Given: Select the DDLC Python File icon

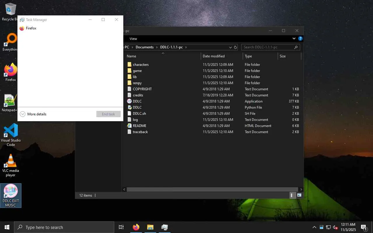Looking at the screenshot, I should point(129,107).
